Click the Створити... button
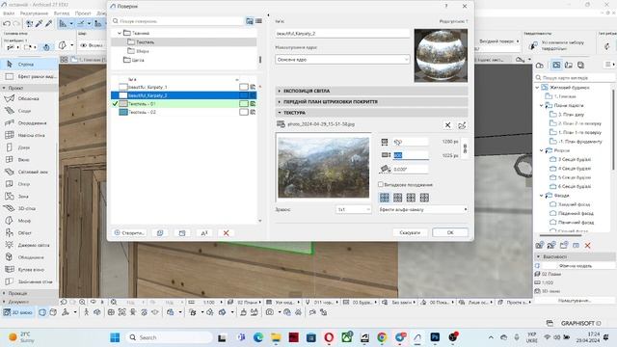 point(129,233)
